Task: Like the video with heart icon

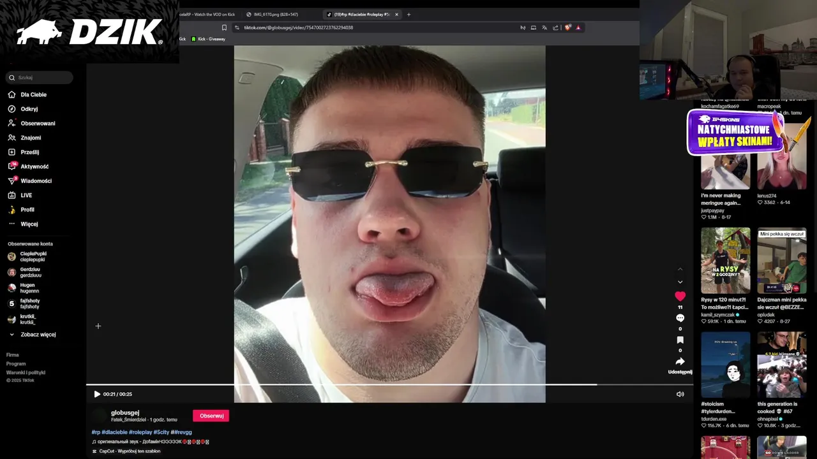Action: [x=680, y=296]
